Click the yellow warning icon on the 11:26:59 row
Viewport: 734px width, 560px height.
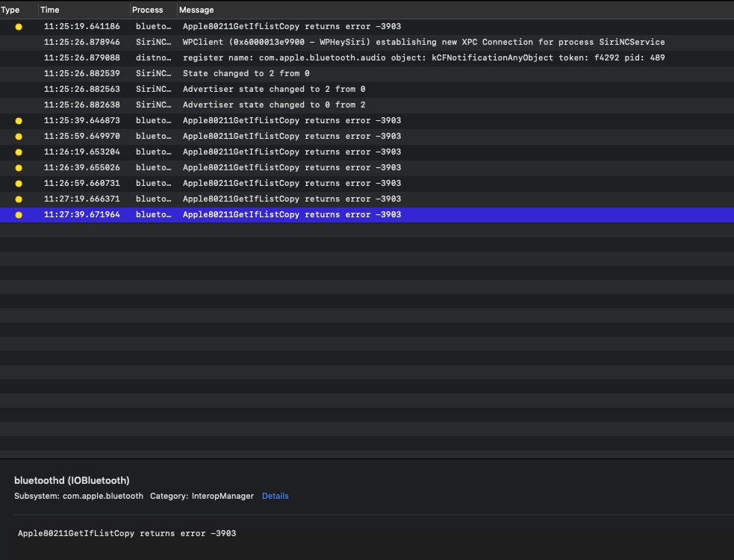pos(18,183)
